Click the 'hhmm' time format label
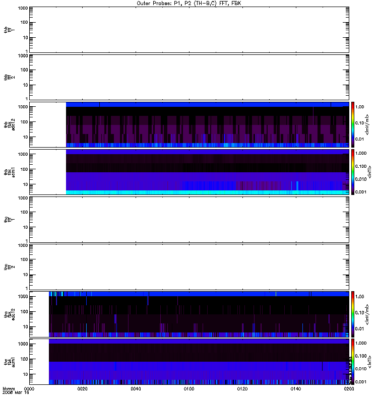The width and height of the screenshot is (378, 403). [x=9, y=389]
